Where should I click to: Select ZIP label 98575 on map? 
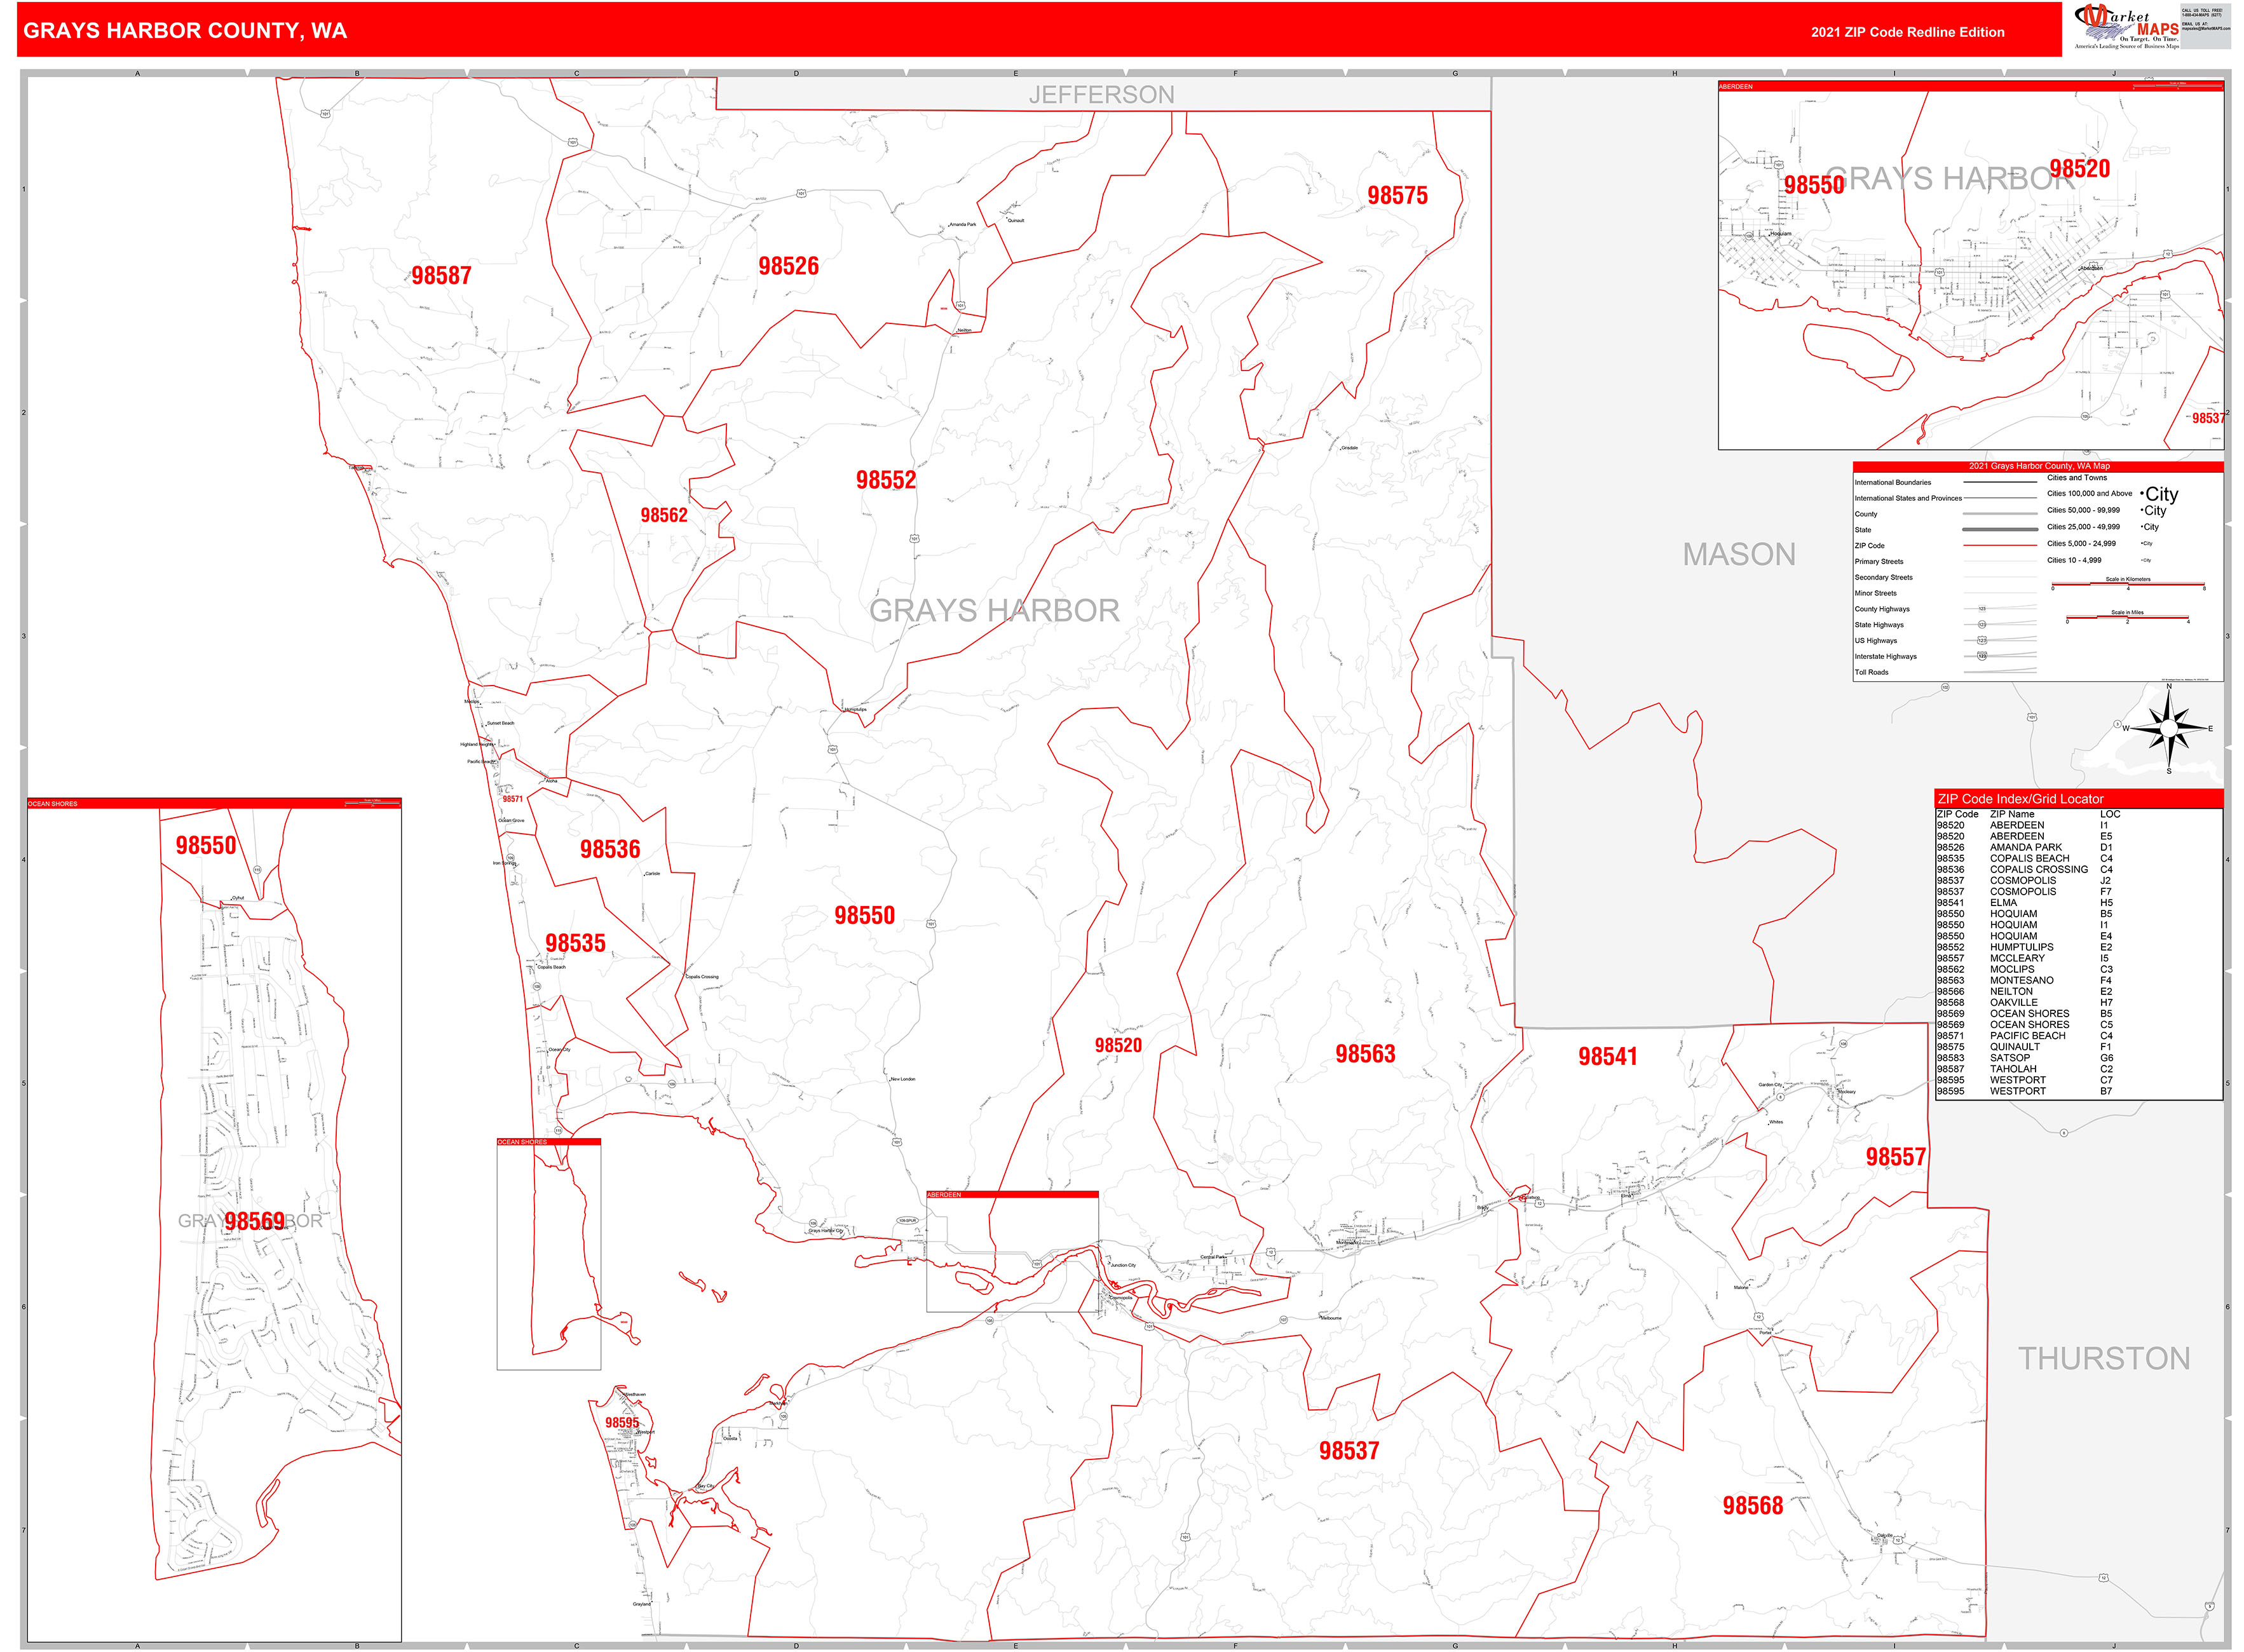[1397, 196]
